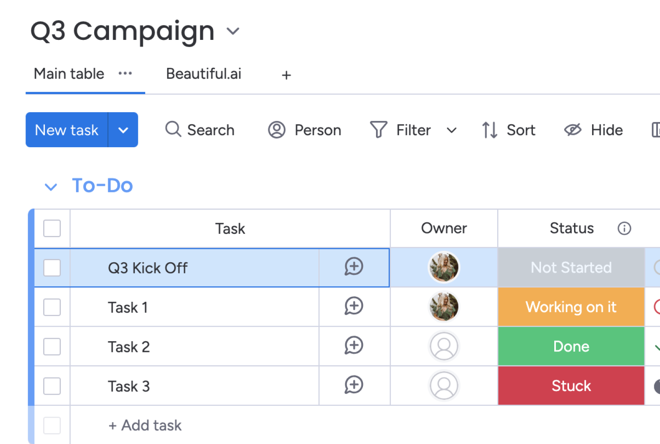
Task: Click the To-Do group title
Action: [102, 185]
